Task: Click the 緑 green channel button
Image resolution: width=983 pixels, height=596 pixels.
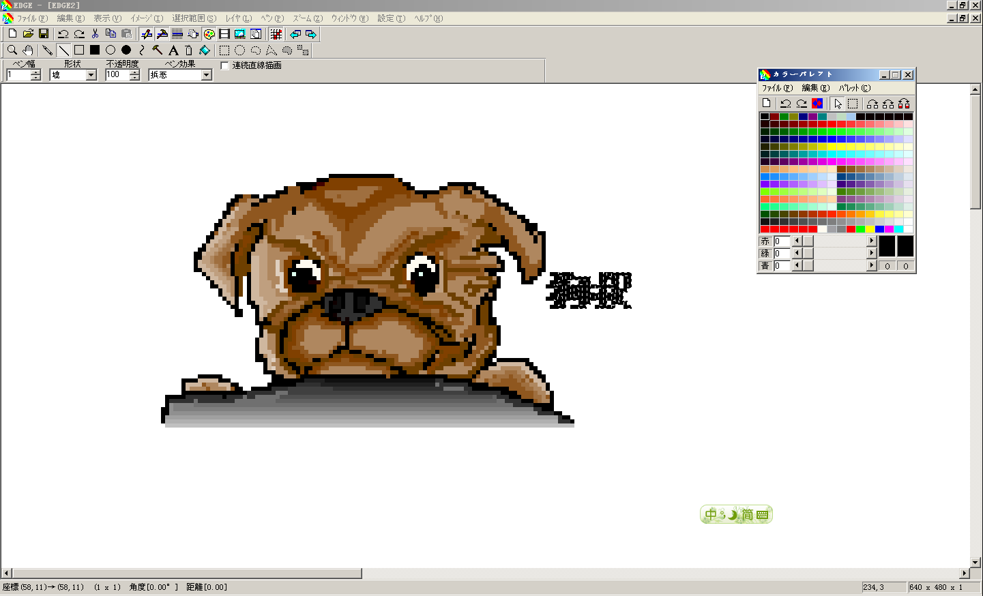Action: [x=765, y=254]
